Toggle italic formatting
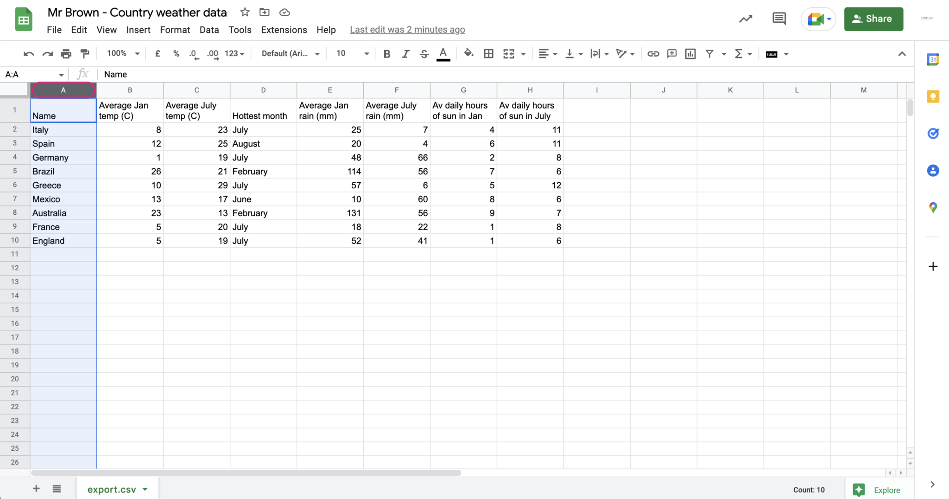Screen dimensions: 949x499 405,53
